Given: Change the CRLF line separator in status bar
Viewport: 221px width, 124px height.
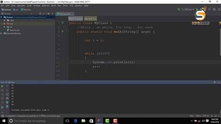Looking at the screenshot, I should pyautogui.click(x=198, y=116).
